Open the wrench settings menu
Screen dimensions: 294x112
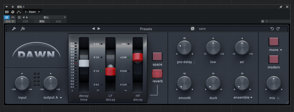click(14, 29)
